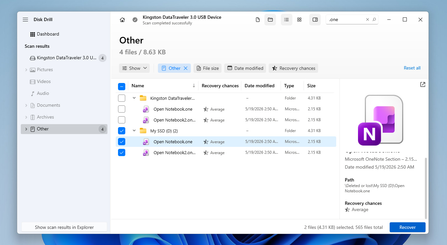Image resolution: width=447 pixels, height=245 pixels.
Task: Go to the home icon
Action: (x=122, y=20)
